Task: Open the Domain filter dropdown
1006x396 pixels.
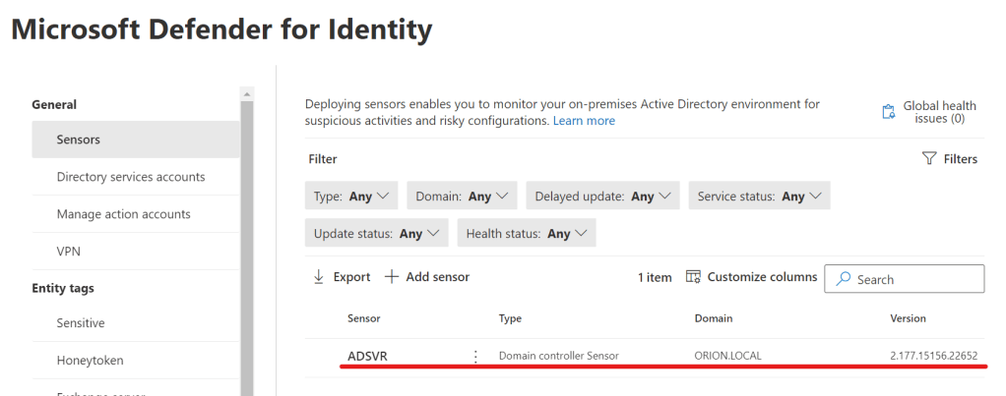Action: pyautogui.click(x=462, y=197)
